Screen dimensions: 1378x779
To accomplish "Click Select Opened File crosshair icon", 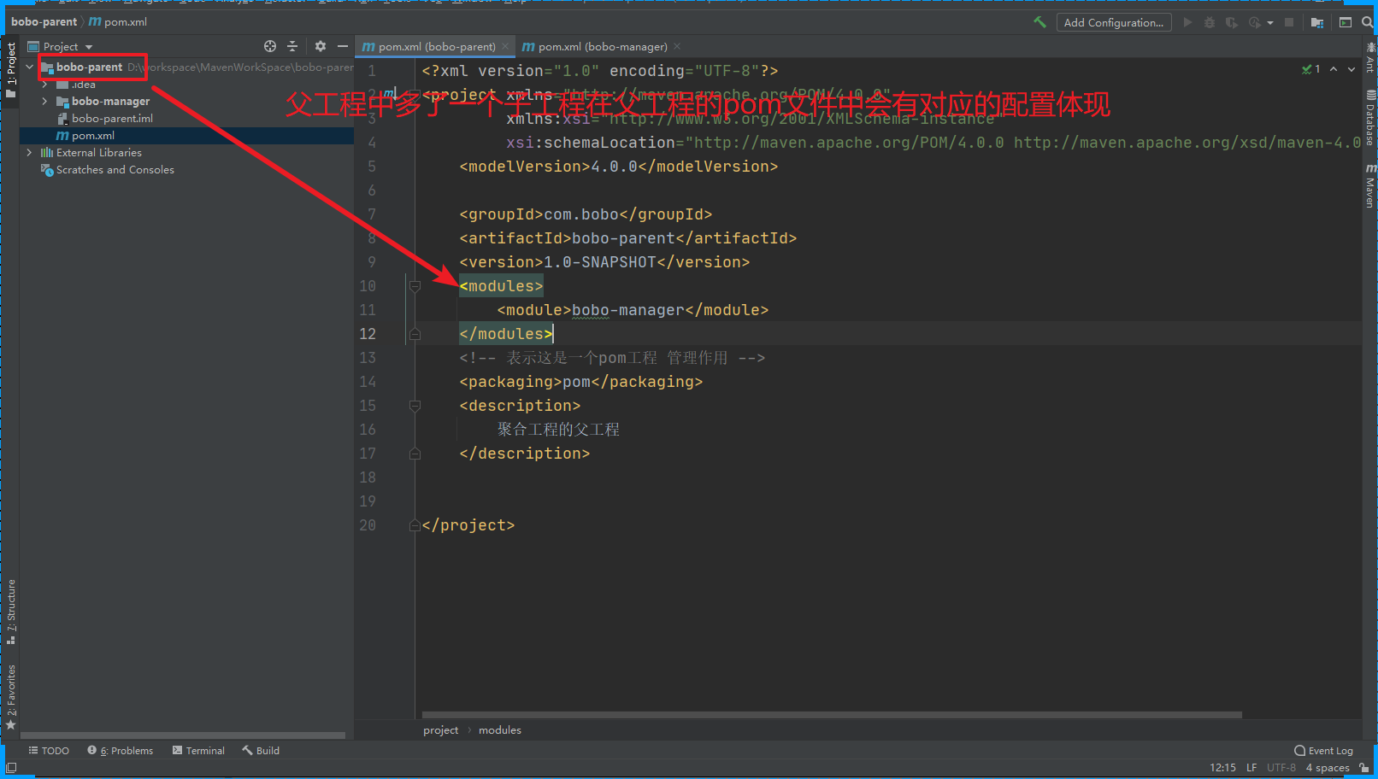I will tap(270, 46).
